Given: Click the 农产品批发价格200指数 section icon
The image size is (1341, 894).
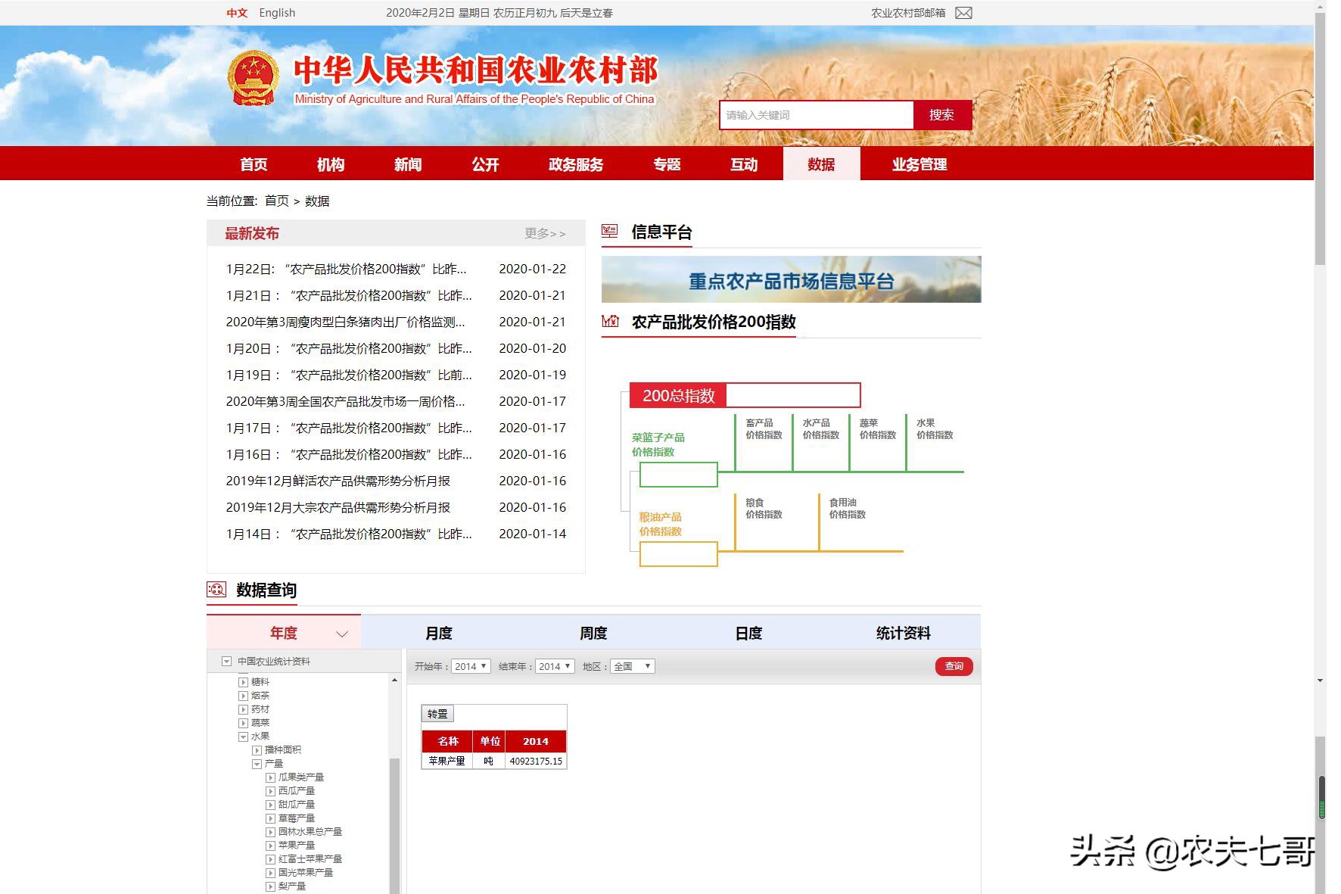Looking at the screenshot, I should click(x=610, y=321).
